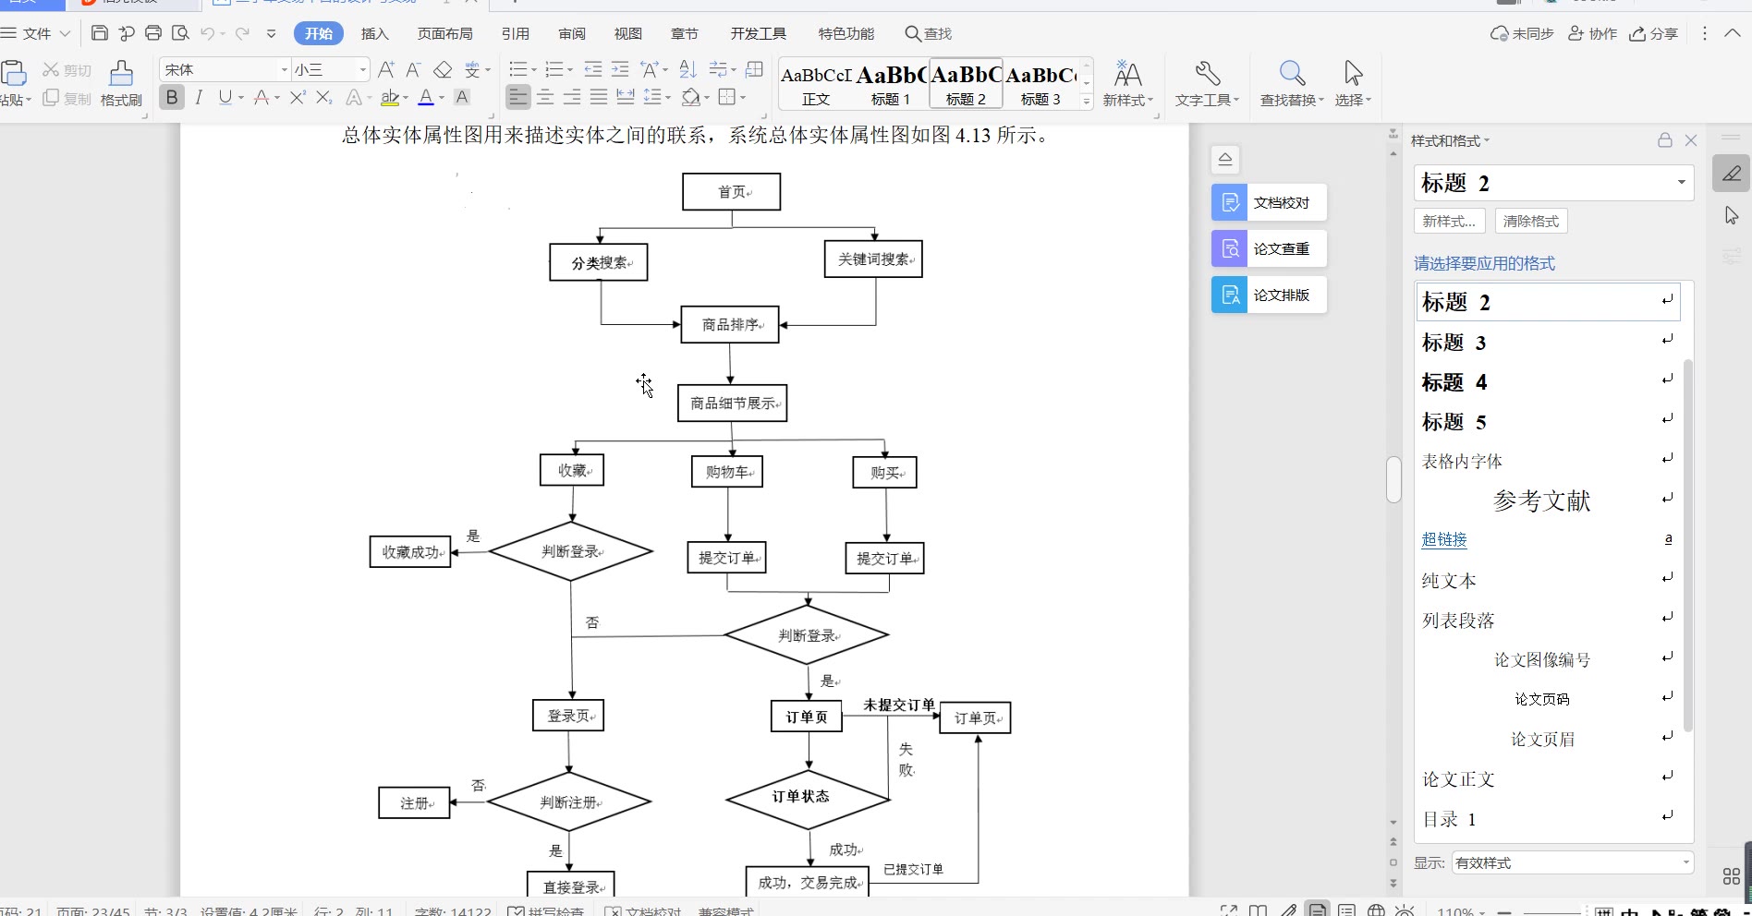The image size is (1752, 916).
Task: Click the Sort (A-Z) icon
Action: coord(687,69)
